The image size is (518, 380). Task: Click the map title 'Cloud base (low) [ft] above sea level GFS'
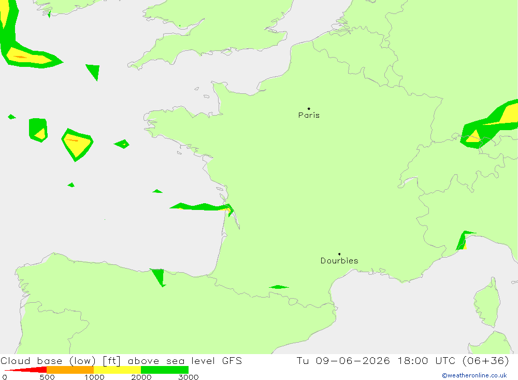(x=121, y=360)
